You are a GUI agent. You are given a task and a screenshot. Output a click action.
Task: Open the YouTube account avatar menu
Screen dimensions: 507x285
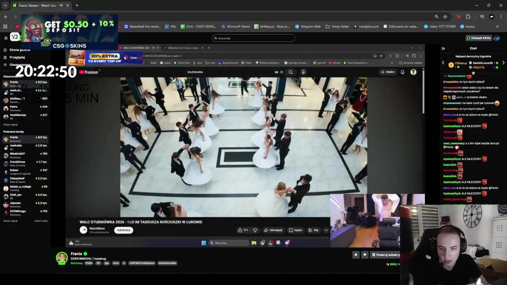tap(414, 72)
